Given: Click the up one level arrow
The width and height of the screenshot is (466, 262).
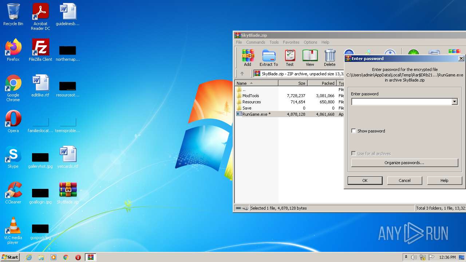Looking at the screenshot, I should pyautogui.click(x=242, y=74).
